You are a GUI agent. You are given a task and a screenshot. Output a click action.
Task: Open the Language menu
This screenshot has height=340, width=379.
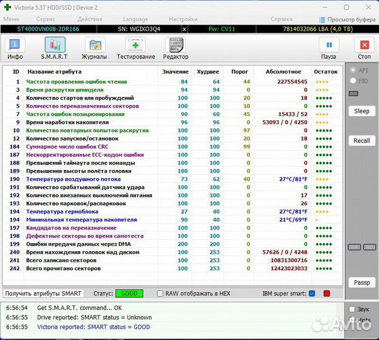point(135,19)
